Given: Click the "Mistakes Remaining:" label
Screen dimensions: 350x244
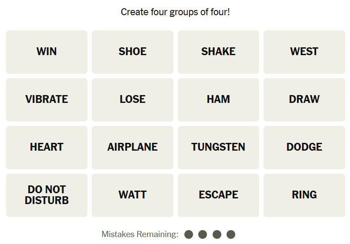Looking at the screenshot, I should 140,234.
